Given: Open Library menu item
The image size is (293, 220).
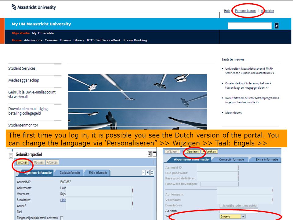Looking at the screenshot, I should coord(79,40).
